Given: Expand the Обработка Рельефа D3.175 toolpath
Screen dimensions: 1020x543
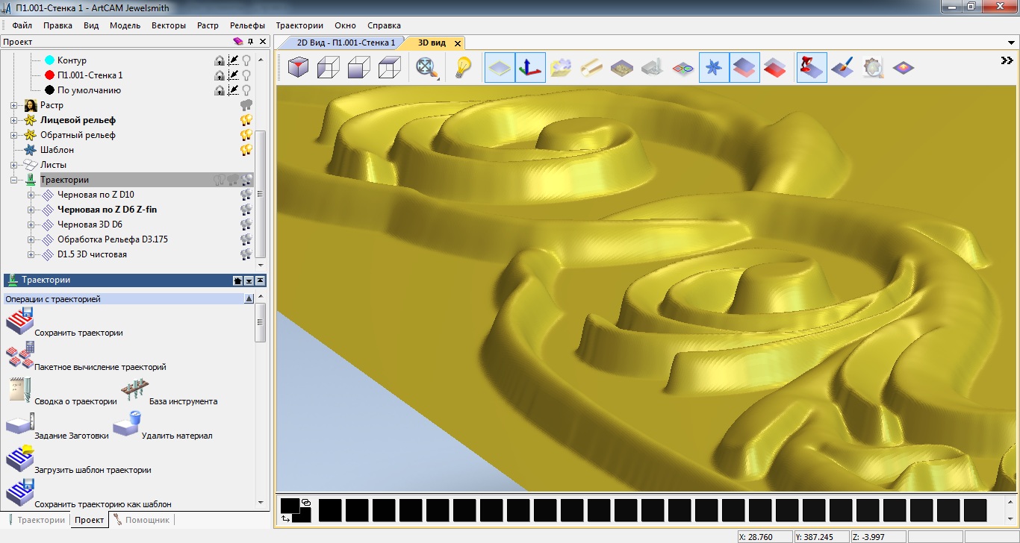Looking at the screenshot, I should click(31, 239).
